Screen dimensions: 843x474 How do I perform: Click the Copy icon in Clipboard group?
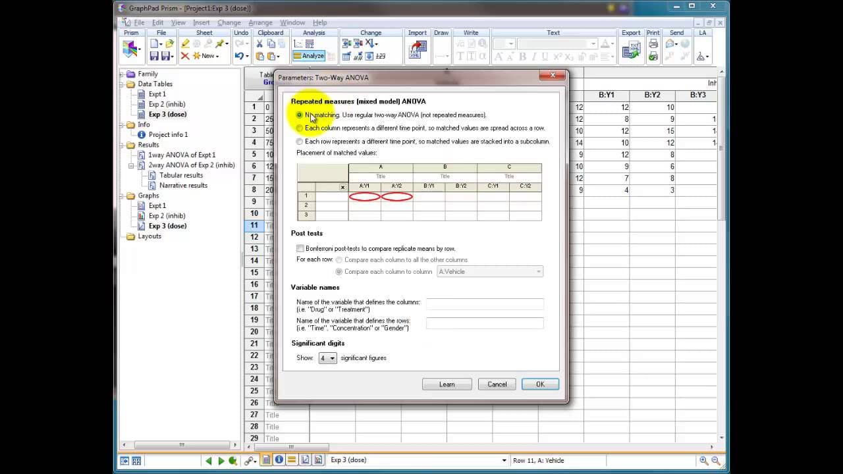point(271,43)
